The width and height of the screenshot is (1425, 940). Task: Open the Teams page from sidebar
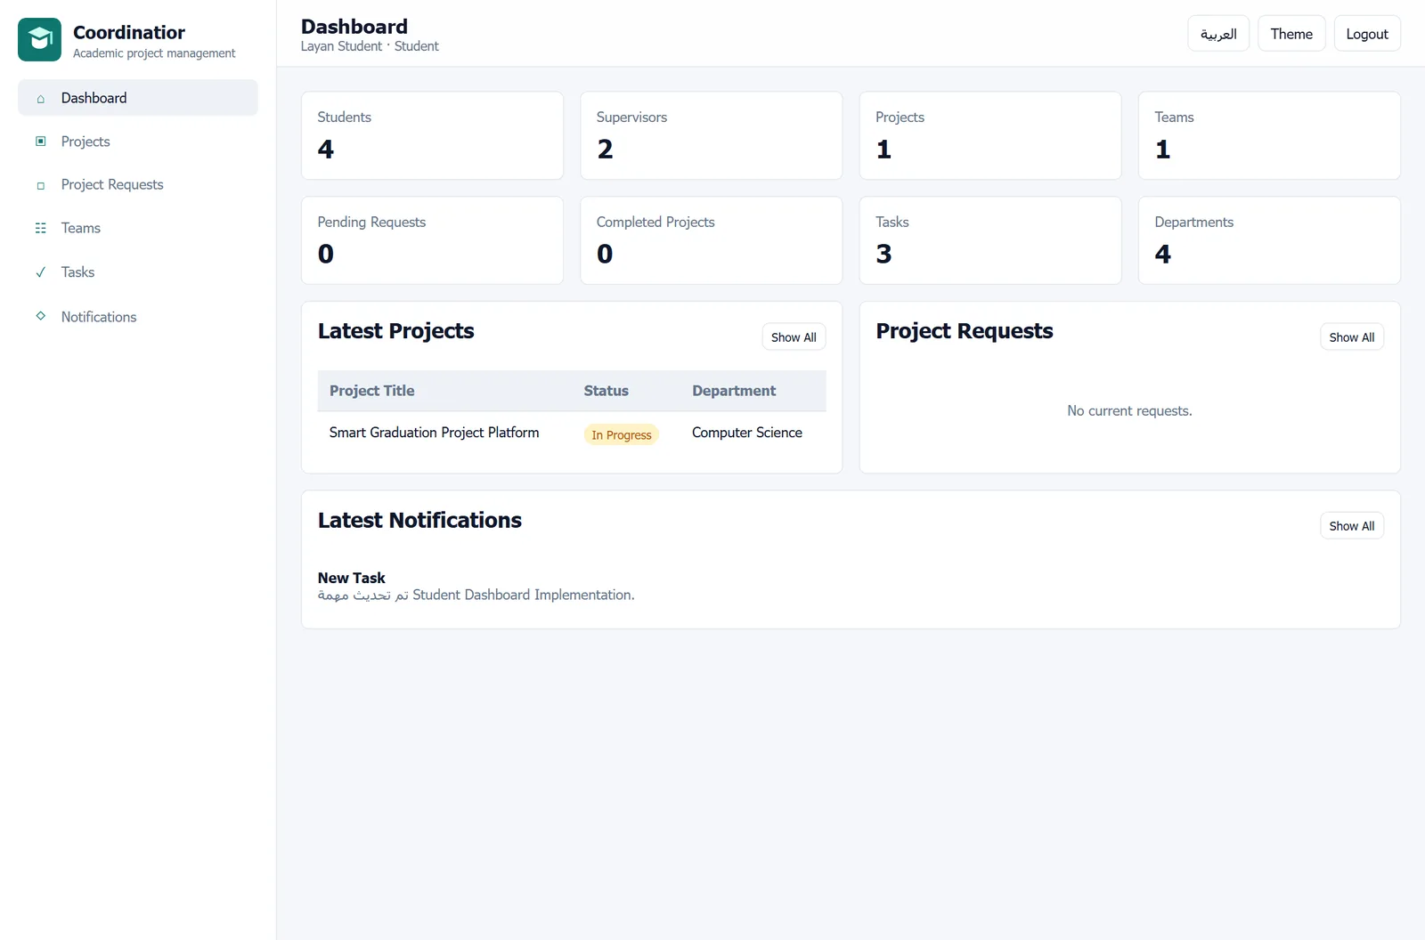[x=138, y=228]
